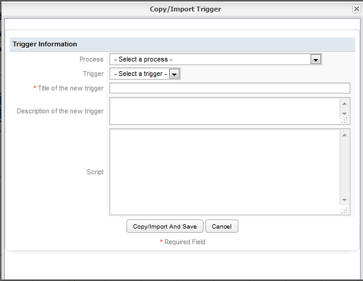Click the Description box scroll down arrow
This screenshot has width=363, height=281.
tap(344, 113)
